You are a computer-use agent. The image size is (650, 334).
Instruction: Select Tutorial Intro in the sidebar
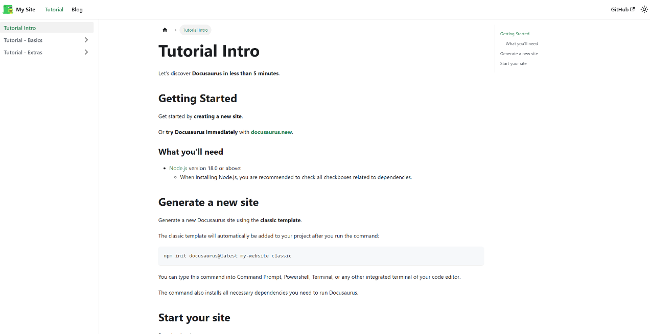pos(47,28)
